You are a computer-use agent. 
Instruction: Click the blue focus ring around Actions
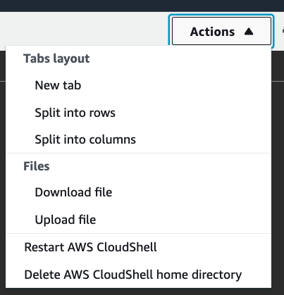[221, 15]
